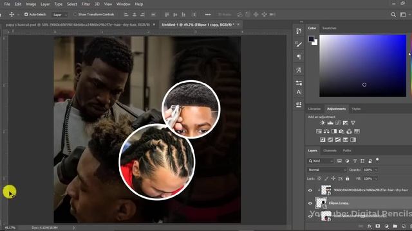Click the foreground color swatch
The width and height of the screenshot is (412, 231).
click(x=311, y=38)
